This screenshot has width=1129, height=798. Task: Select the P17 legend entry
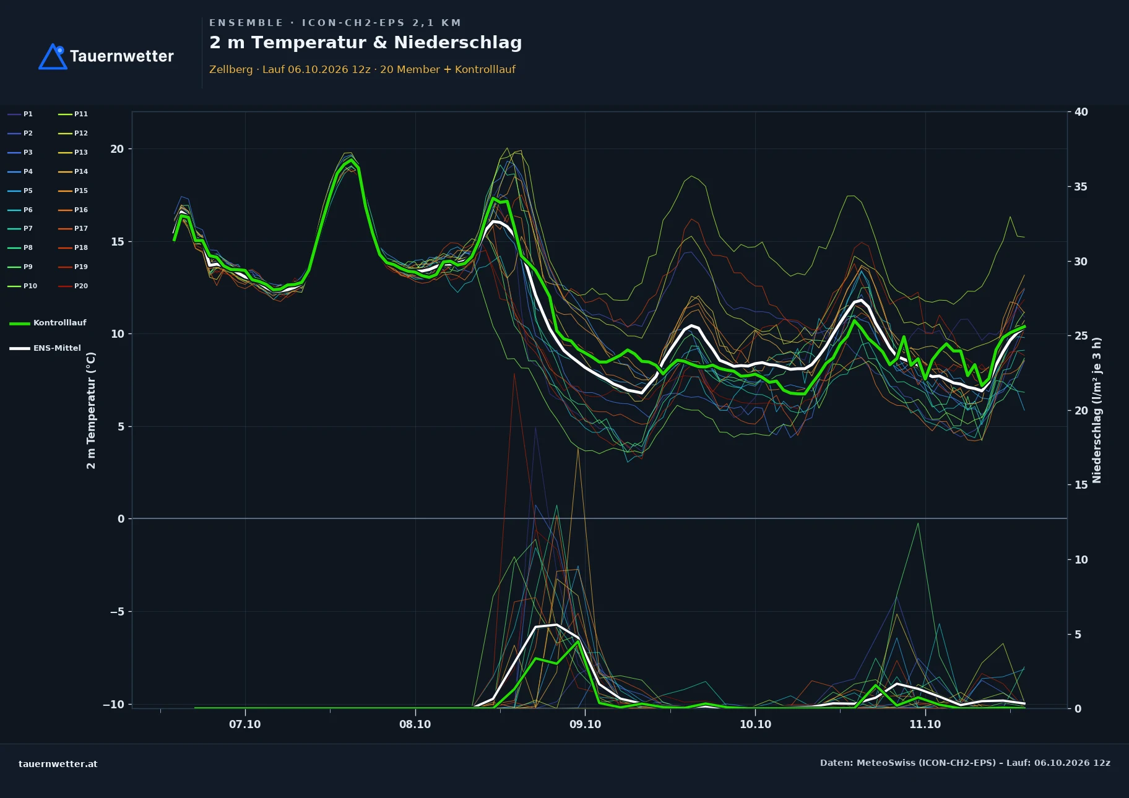[73, 228]
